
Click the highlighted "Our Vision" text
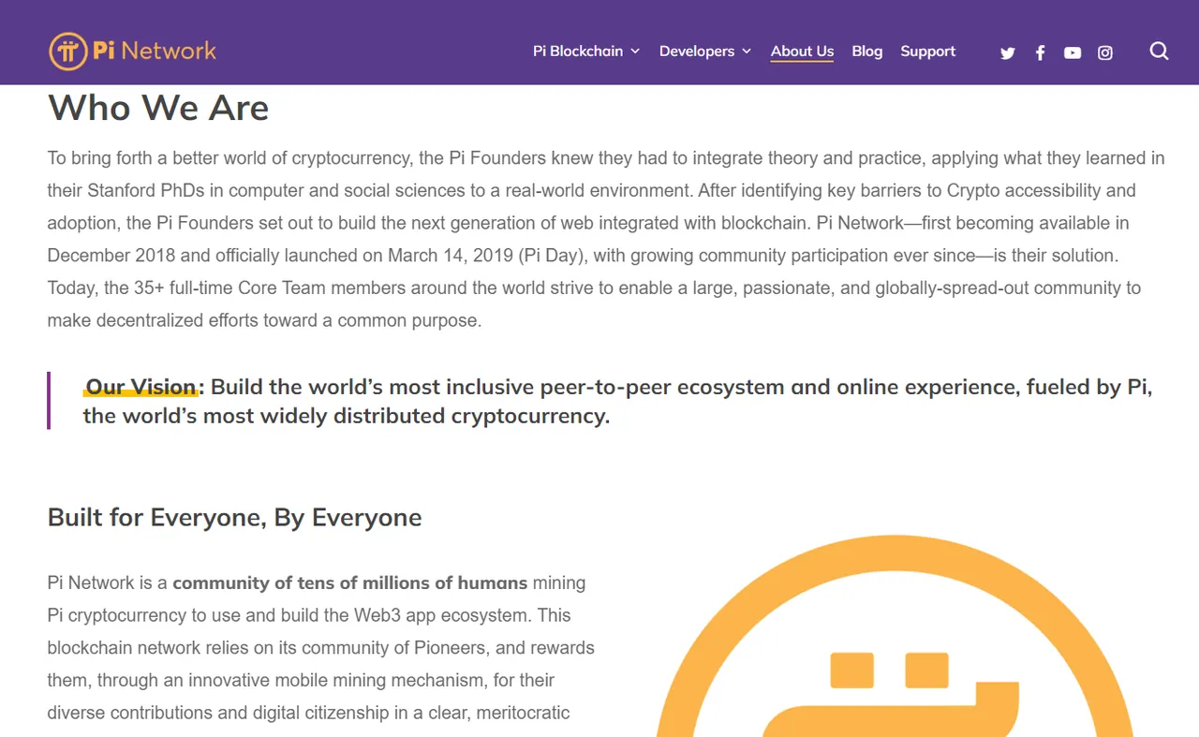point(141,387)
